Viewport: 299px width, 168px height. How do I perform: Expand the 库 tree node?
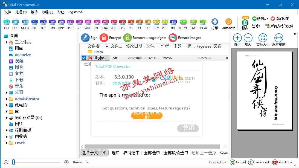[x=7, y=111]
